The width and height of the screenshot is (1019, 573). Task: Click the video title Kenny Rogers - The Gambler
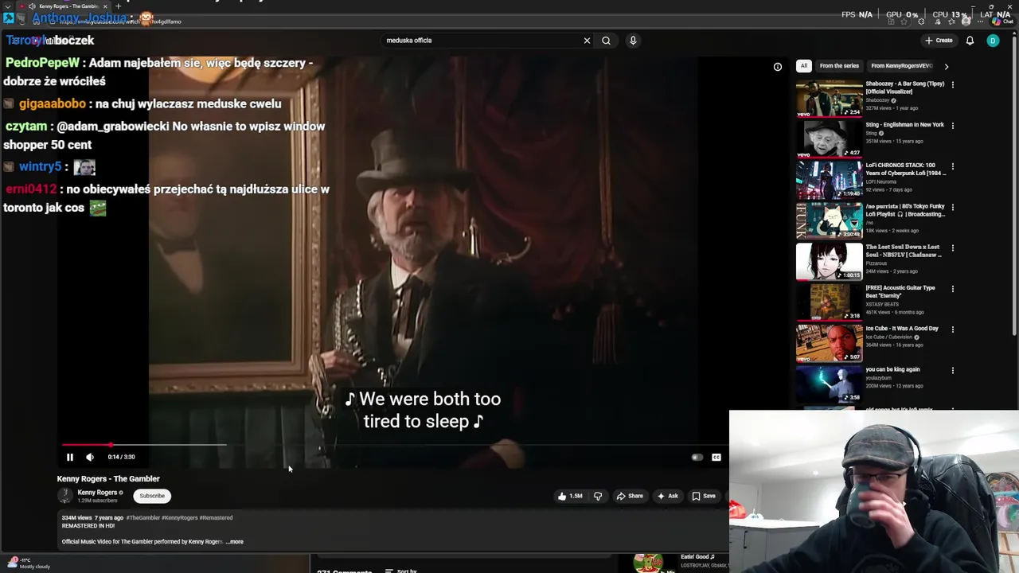click(x=108, y=479)
